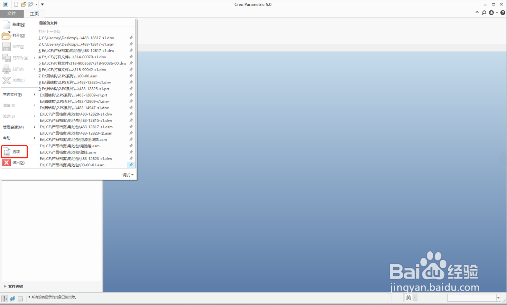Open recent file 483-12809-s1.drw

click(74, 101)
